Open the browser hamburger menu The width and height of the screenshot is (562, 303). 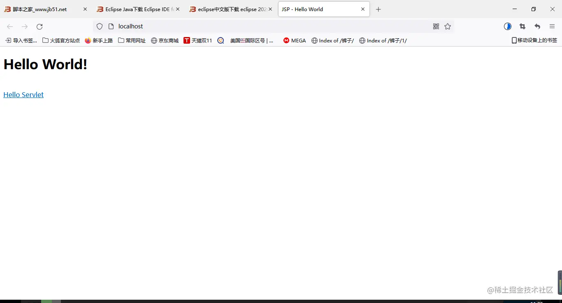[552, 26]
